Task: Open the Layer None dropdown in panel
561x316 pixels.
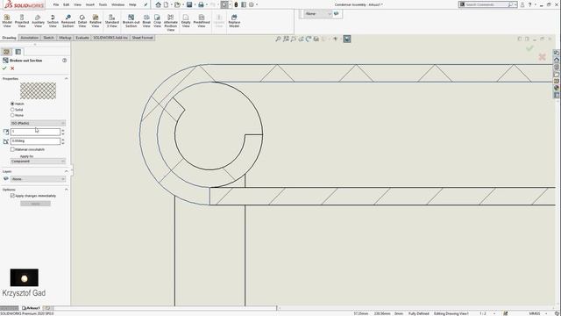Action: (x=38, y=179)
